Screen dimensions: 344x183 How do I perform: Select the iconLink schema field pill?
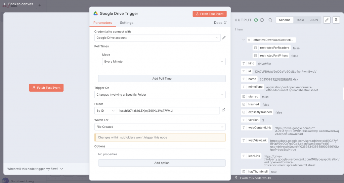point(251,156)
